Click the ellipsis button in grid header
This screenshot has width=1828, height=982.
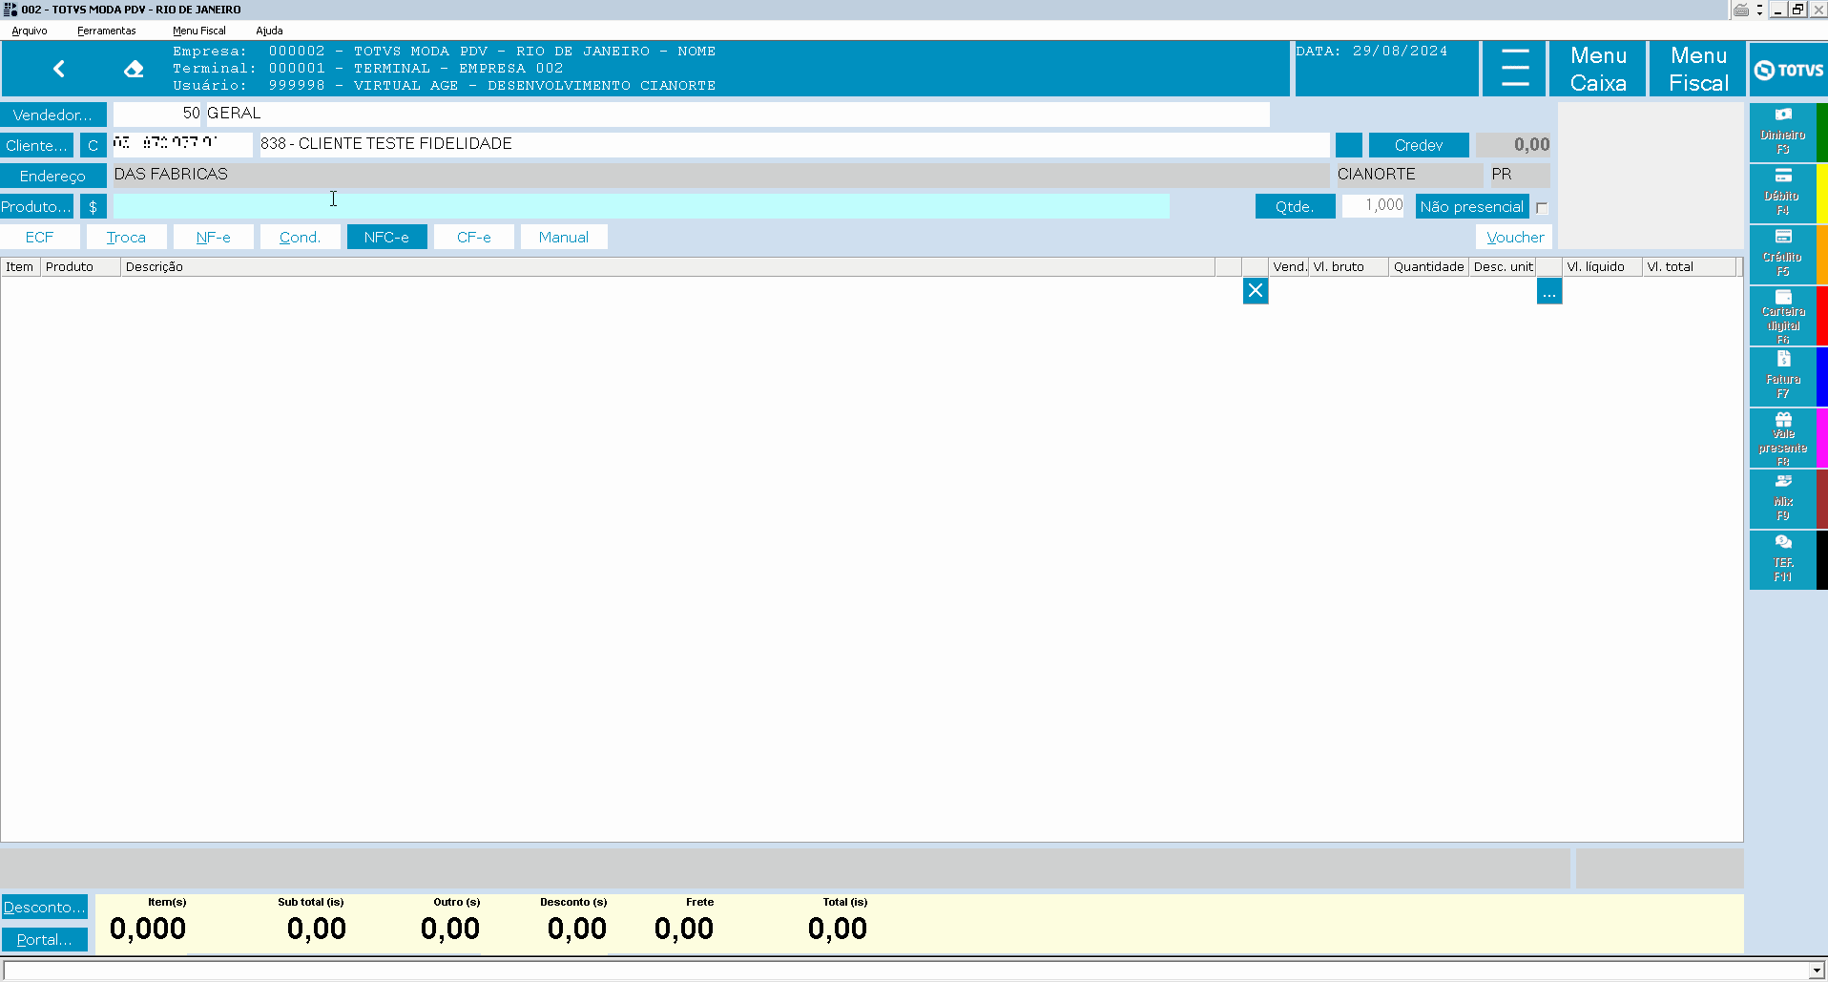point(1549,291)
